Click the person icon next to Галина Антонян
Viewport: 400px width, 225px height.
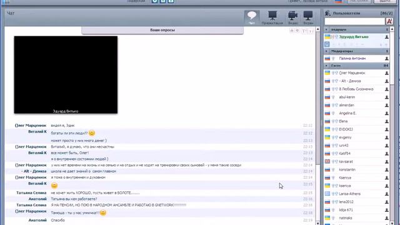(x=387, y=59)
